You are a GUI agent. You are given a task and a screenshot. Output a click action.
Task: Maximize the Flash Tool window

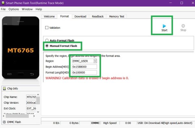point(182,3)
